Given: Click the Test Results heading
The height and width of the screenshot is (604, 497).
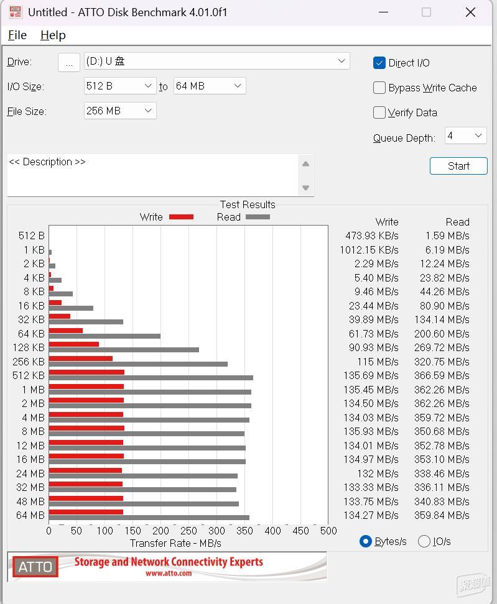Looking at the screenshot, I should point(248,204).
